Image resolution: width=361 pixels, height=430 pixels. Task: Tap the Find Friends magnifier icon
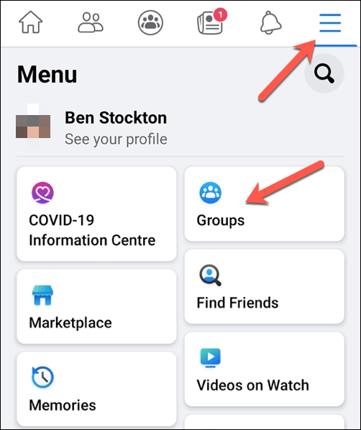(210, 275)
